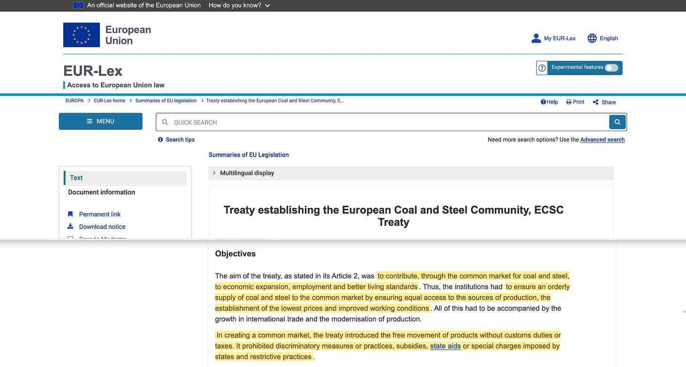Screen dimensions: 686x367
Task: Expand the 'How do you know?' dropdown
Action: [239, 5]
